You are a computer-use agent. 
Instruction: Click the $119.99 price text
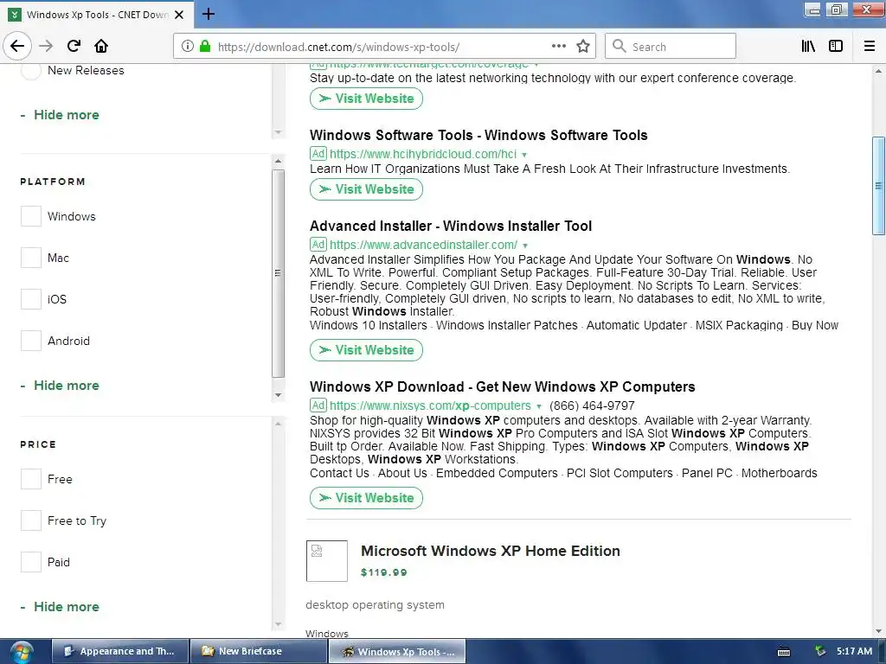point(383,572)
